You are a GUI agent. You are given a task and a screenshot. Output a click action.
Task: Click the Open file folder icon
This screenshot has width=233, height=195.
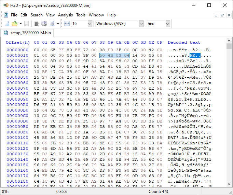click(15, 24)
